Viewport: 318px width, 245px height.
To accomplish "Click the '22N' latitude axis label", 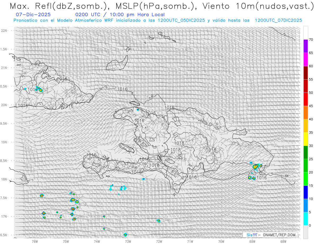I will (4, 30).
